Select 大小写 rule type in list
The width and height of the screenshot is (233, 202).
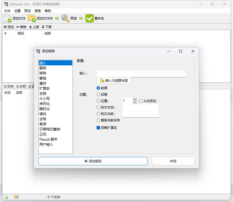click(55, 99)
